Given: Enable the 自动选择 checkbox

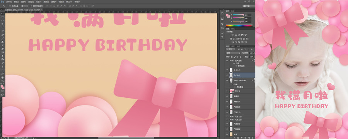Looking at the screenshot, I should [10, 6].
